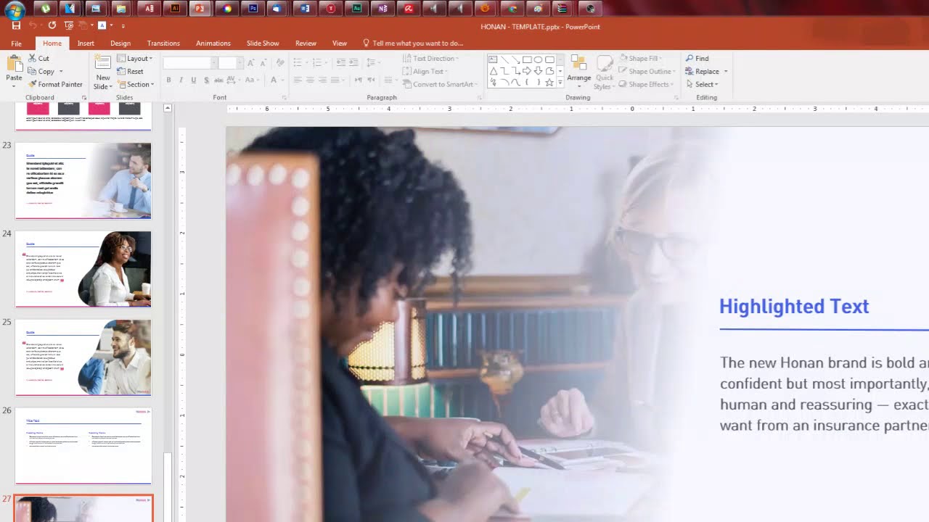This screenshot has width=929, height=522.
Task: Pick the arrow line shape
Action: pyautogui.click(x=515, y=59)
